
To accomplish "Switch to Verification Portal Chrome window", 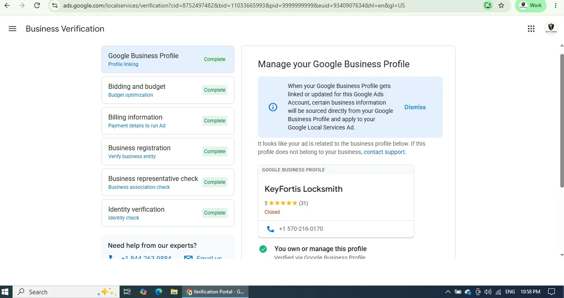I will [x=215, y=292].
